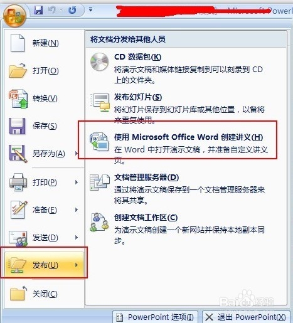Click the Undo arrow in Quick Access toolbar

(51, 10)
